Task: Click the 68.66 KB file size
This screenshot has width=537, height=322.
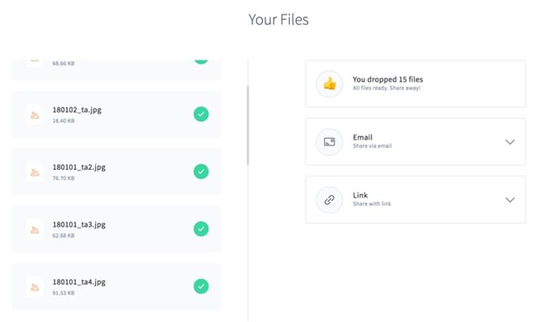Action: click(x=63, y=64)
